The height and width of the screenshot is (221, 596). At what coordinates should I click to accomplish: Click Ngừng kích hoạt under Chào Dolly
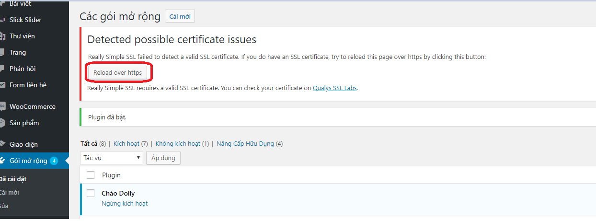[125, 203]
